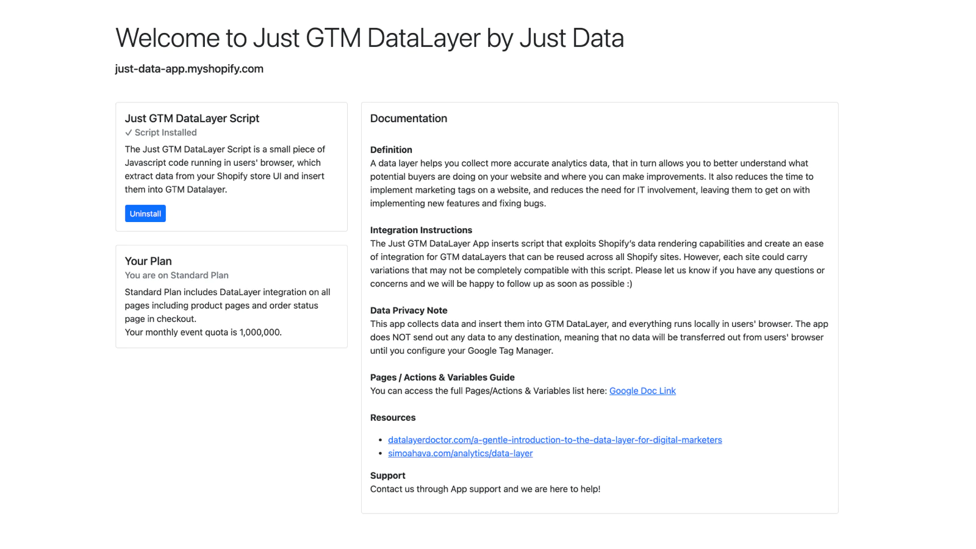Click the Just GTM DataLayer Script card title
Screen dimensions: 976x549
[x=192, y=118]
